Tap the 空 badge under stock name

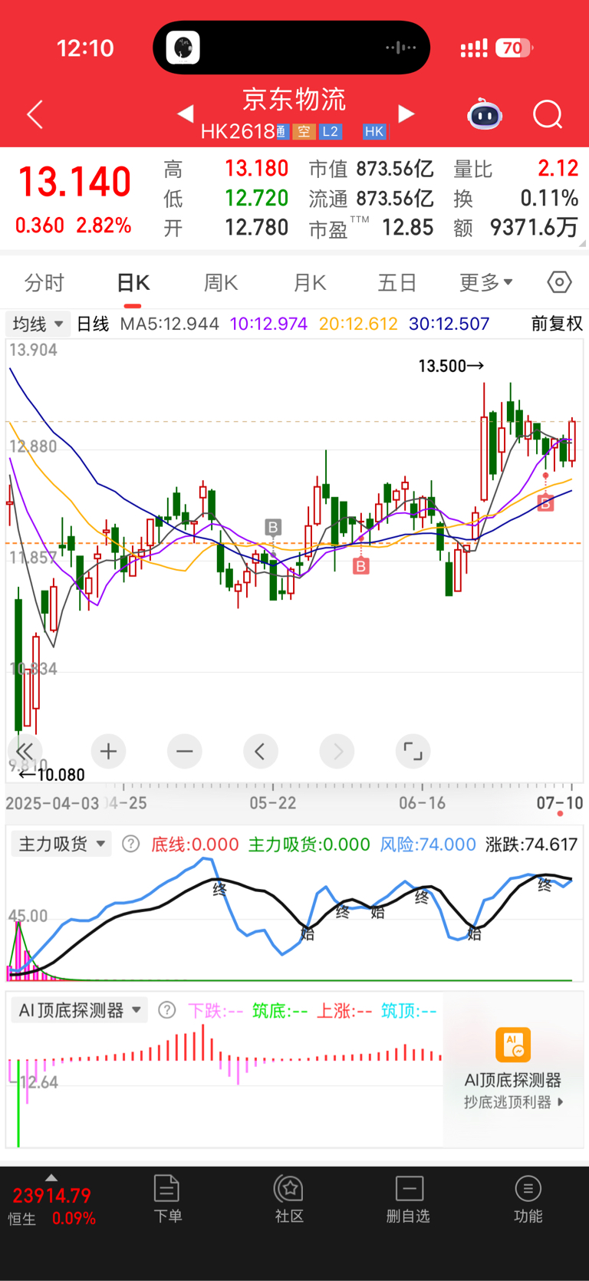pos(304,131)
